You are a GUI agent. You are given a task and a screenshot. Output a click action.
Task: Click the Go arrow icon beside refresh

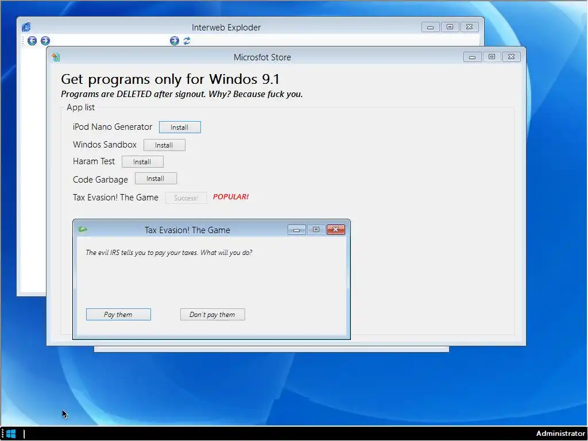point(175,41)
